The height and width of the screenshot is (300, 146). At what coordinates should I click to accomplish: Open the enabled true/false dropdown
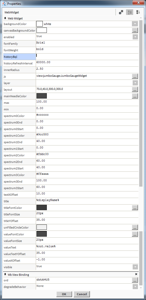[135, 37]
